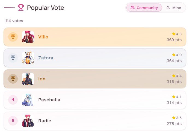Open Paschalia's avatar thumbnail

coord(28,100)
